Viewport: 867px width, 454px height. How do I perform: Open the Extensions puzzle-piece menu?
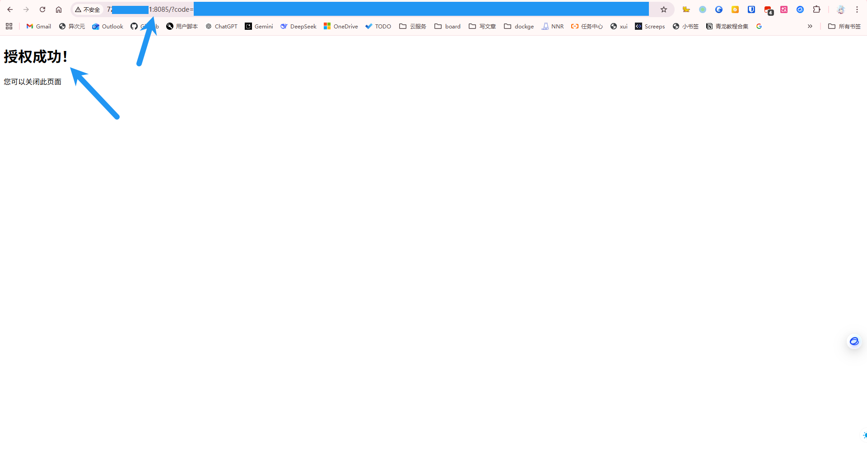tap(816, 9)
